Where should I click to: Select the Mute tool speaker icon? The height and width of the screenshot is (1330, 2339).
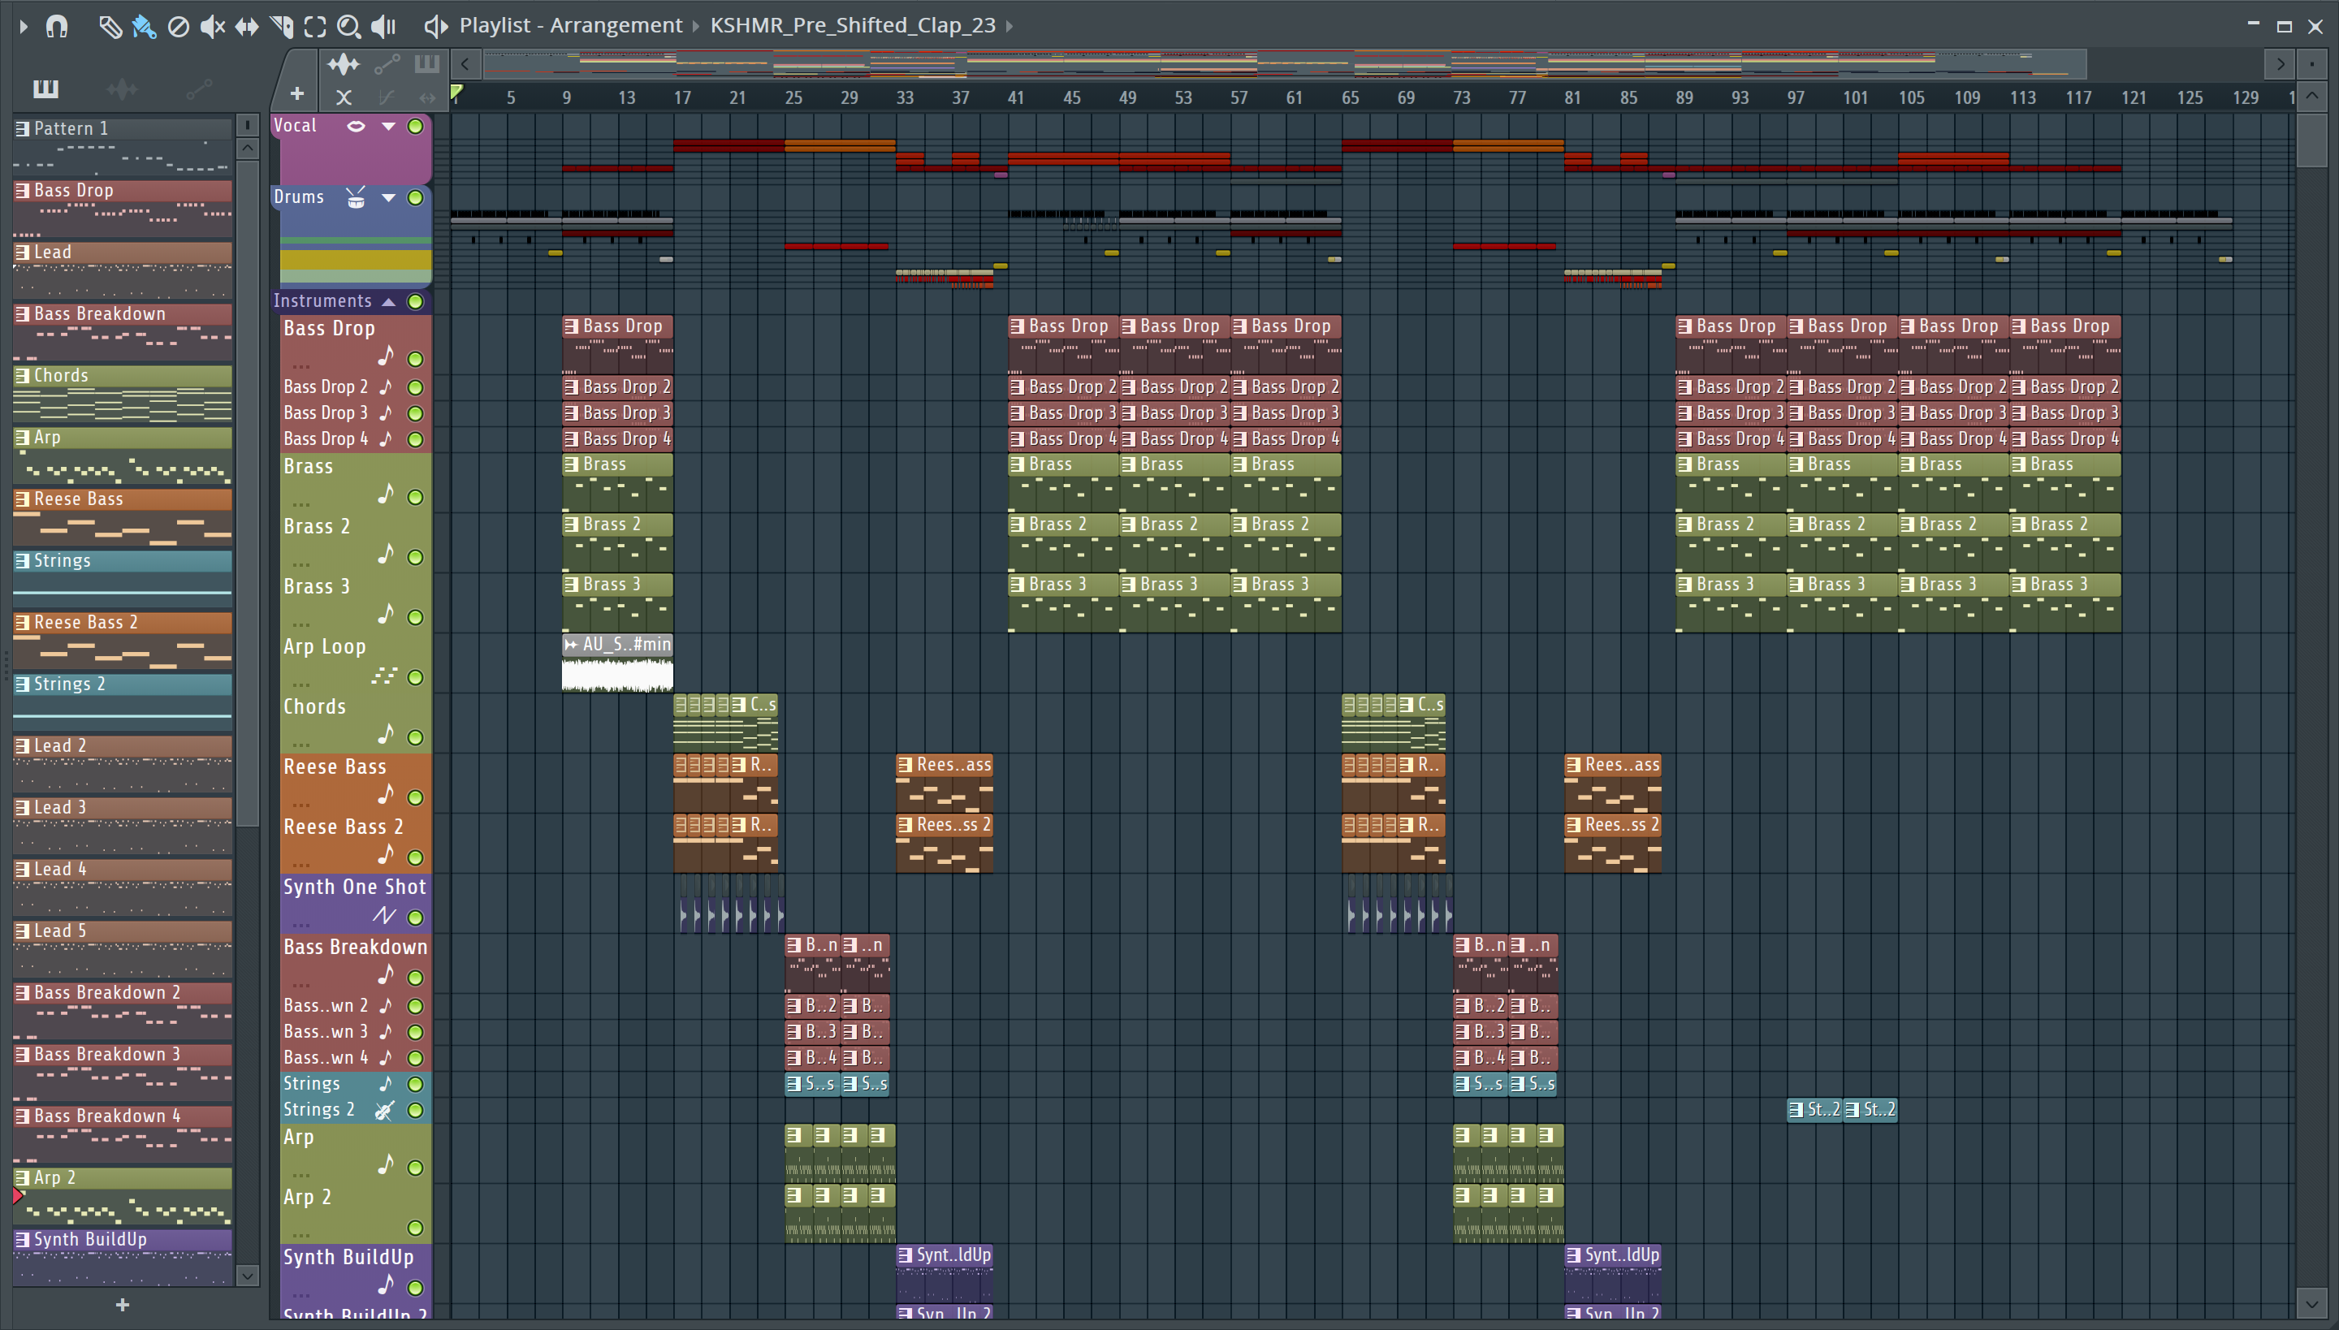212,27
